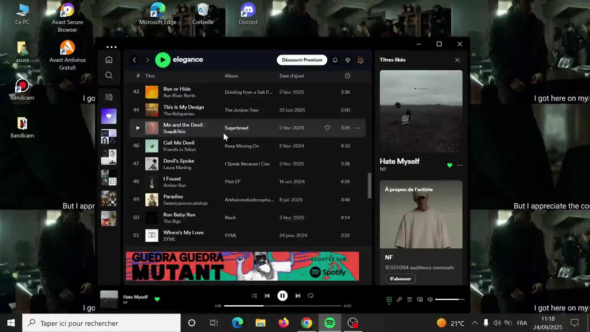Image resolution: width=590 pixels, height=332 pixels.
Task: Toggle repeat mode
Action: click(x=311, y=296)
